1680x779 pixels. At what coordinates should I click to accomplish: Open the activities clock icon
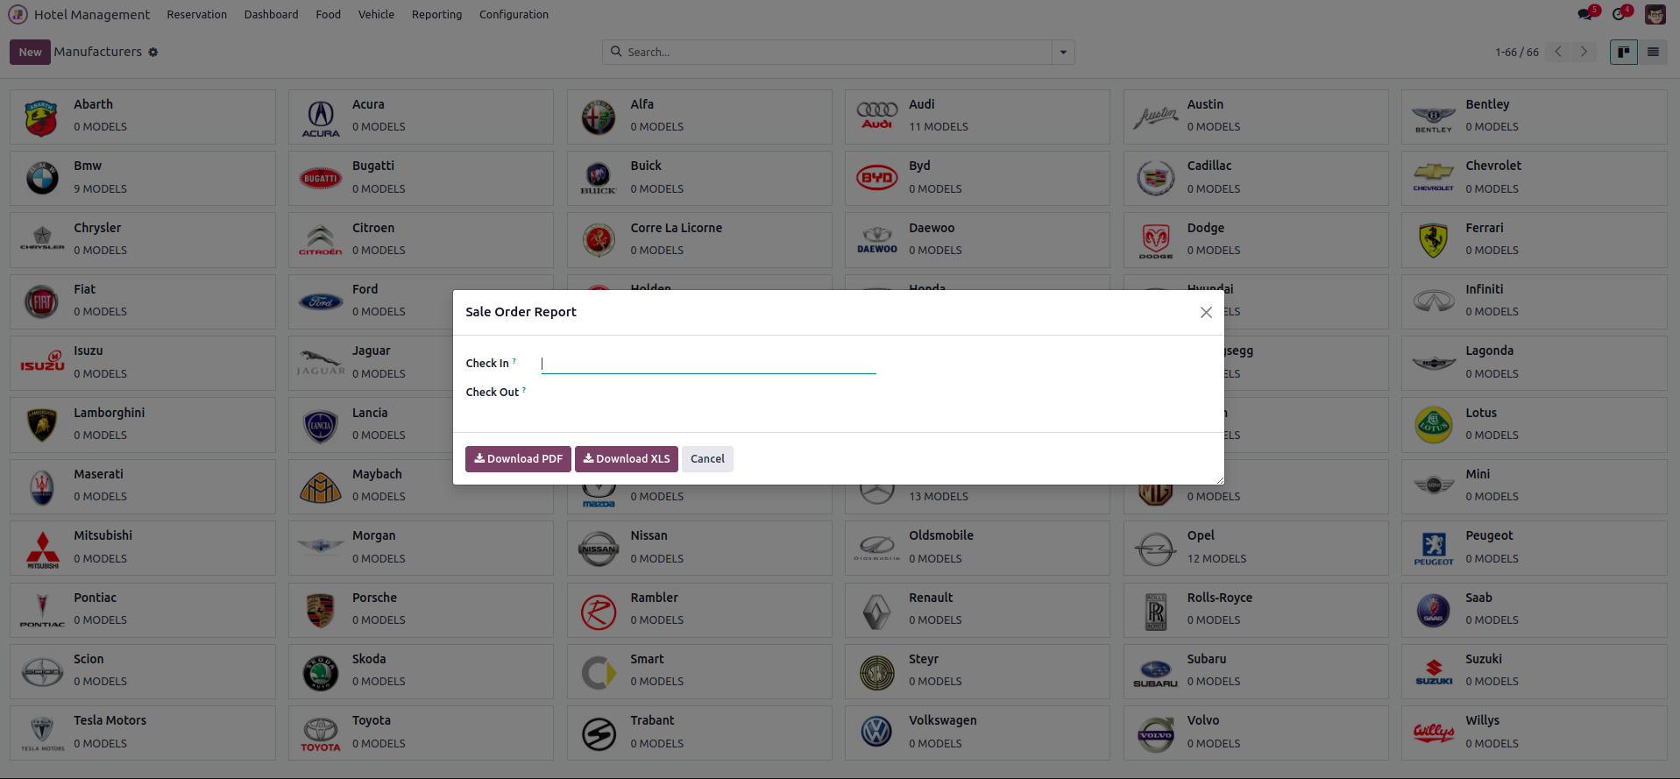click(x=1619, y=15)
